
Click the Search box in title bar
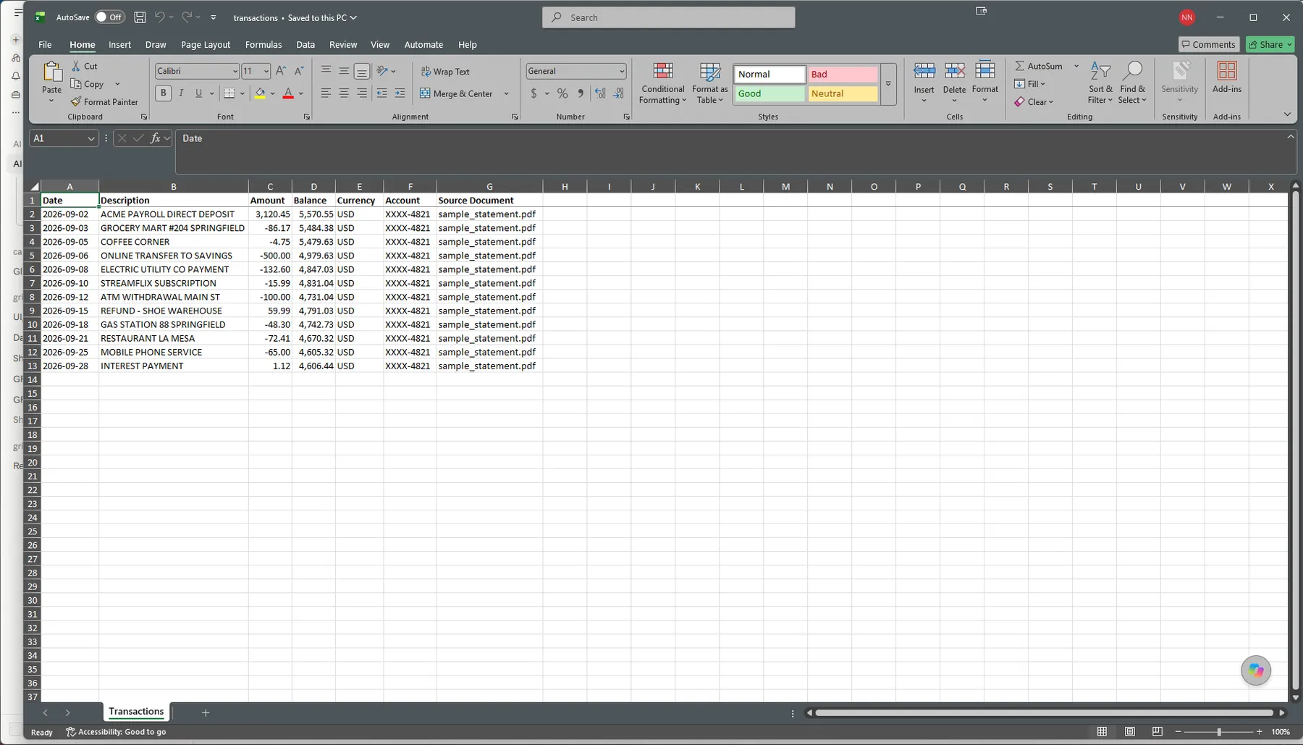point(668,17)
